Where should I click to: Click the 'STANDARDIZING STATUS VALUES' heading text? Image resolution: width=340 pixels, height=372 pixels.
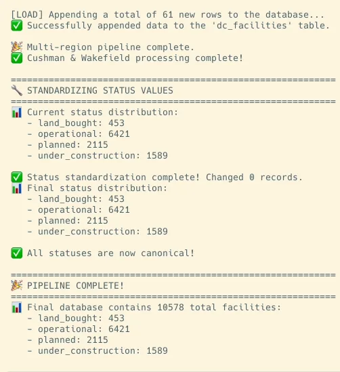pyautogui.click(x=100, y=90)
